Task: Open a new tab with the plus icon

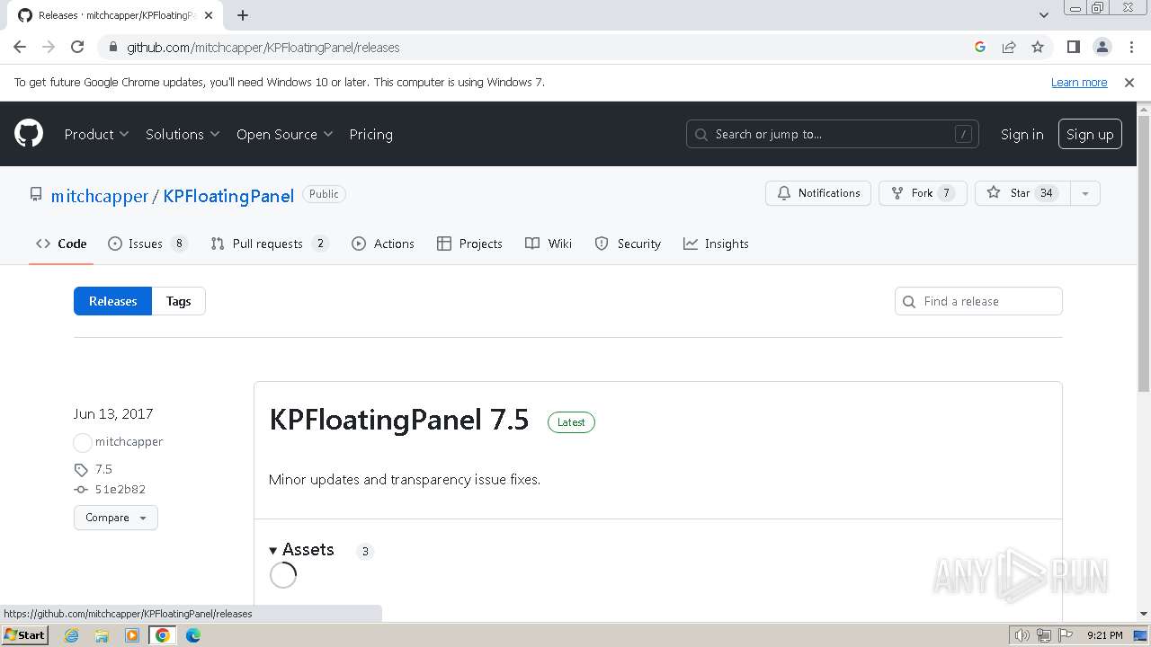Action: click(x=243, y=15)
